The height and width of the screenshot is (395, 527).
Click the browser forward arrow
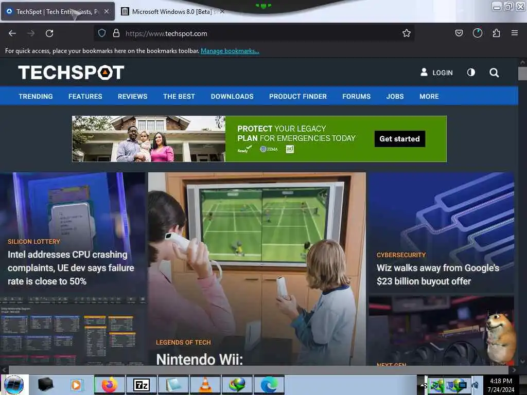coord(31,33)
